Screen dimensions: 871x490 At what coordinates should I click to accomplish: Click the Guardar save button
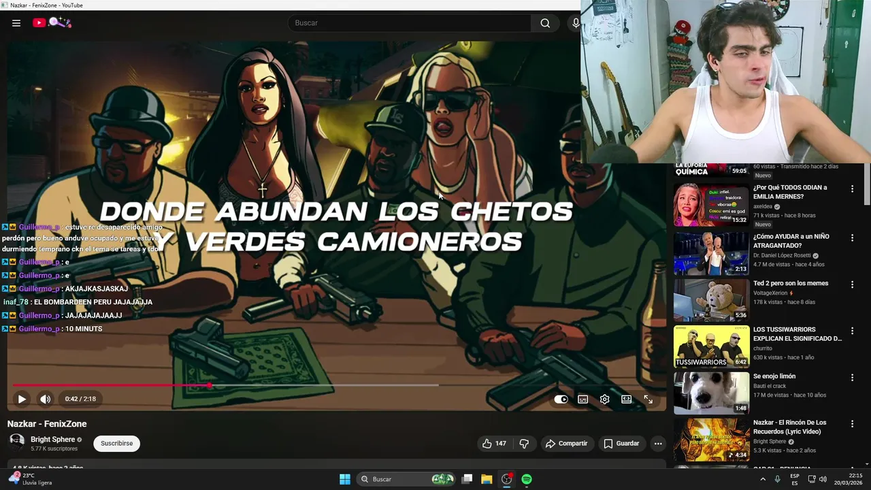click(621, 444)
